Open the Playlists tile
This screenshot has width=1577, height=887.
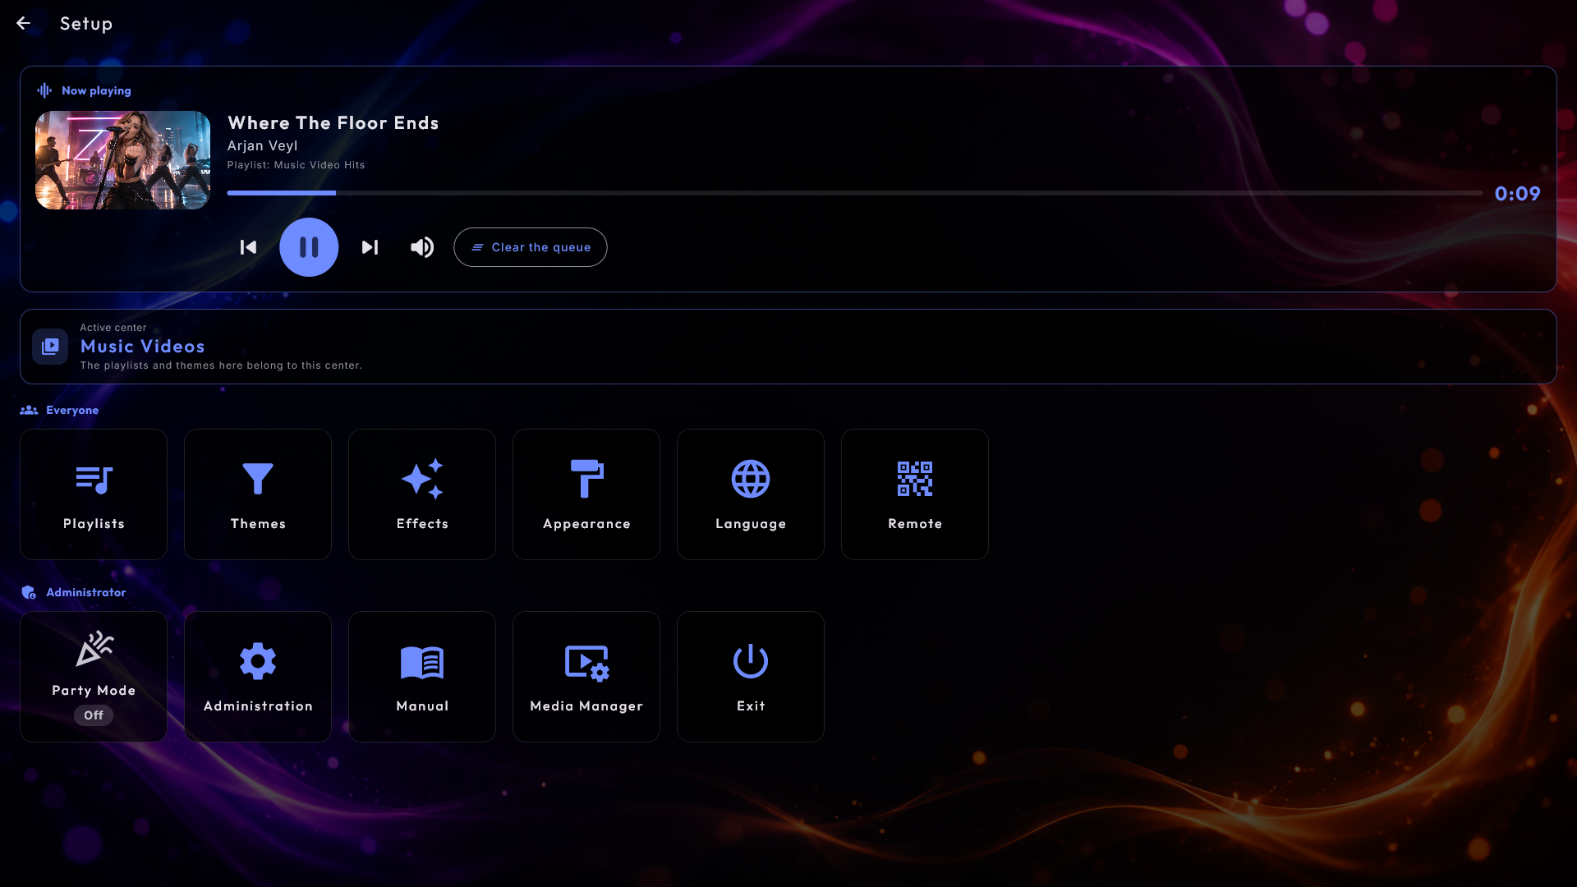(x=94, y=494)
